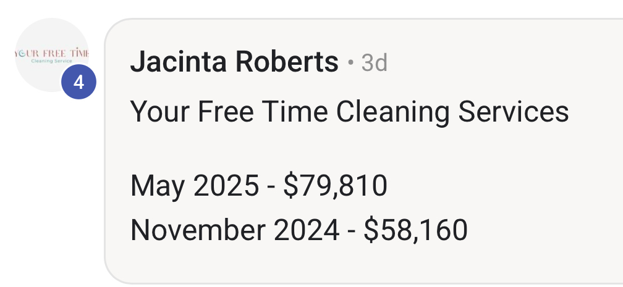This screenshot has height=287, width=623.
Task: Click the November 2024 revenue line
Action: point(299,230)
